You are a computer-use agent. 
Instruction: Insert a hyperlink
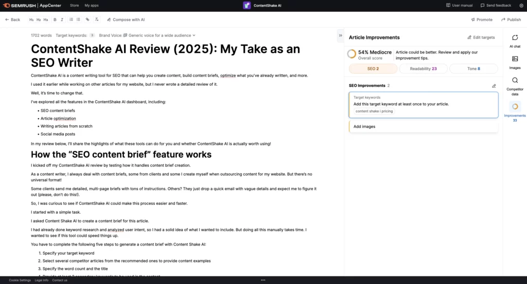[x=87, y=20]
